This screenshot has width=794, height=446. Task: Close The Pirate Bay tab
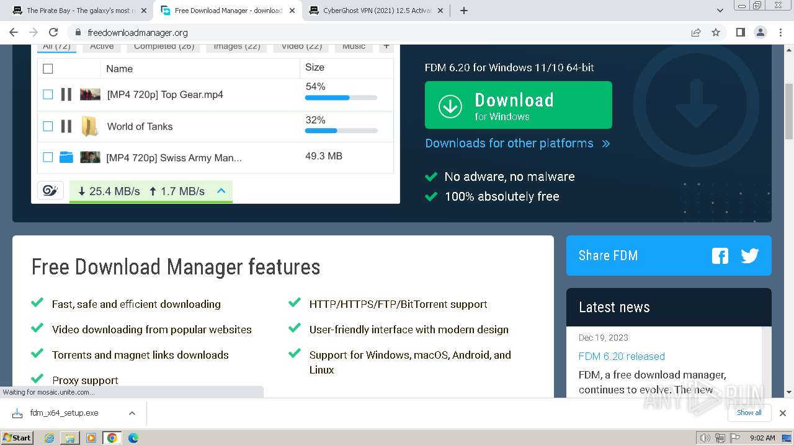tap(143, 11)
